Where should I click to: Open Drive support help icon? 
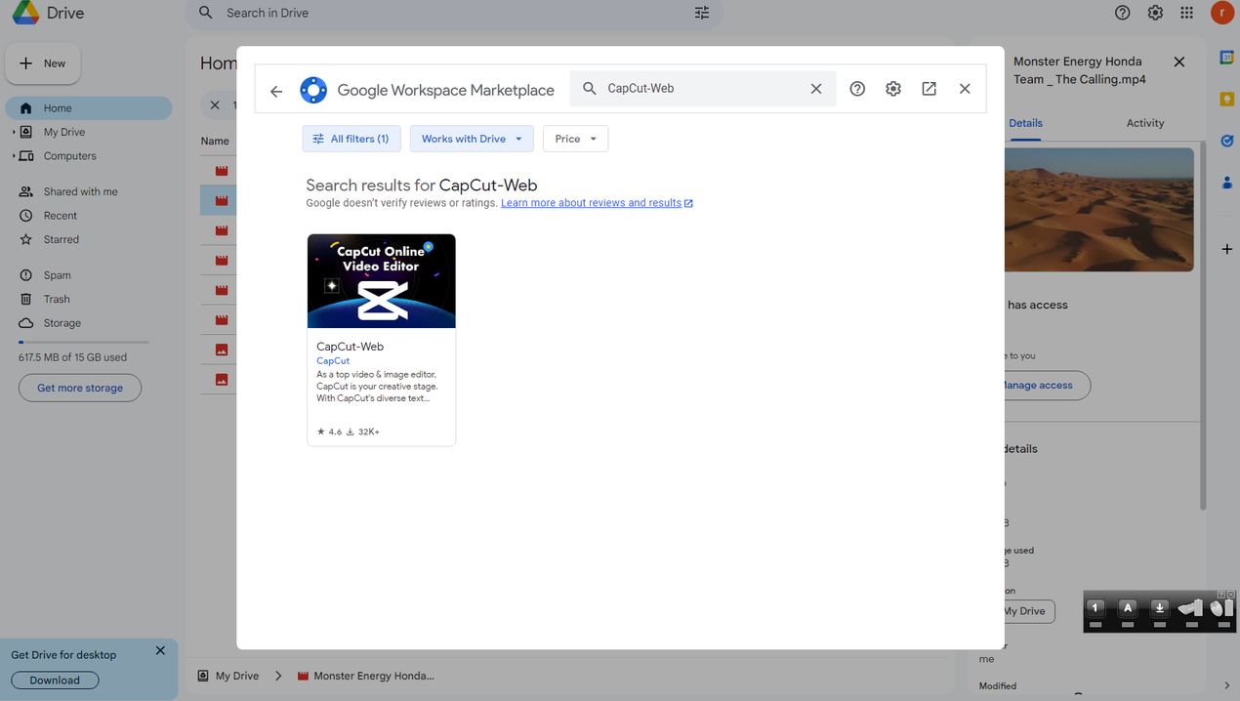(1123, 13)
